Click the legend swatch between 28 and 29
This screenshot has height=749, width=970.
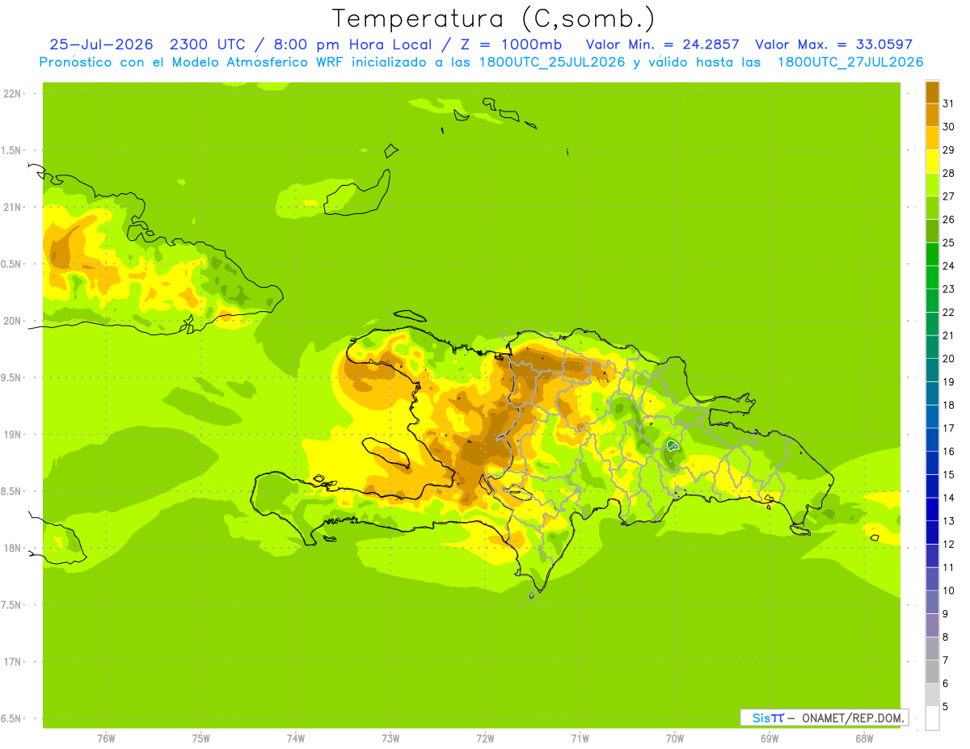tap(932, 161)
